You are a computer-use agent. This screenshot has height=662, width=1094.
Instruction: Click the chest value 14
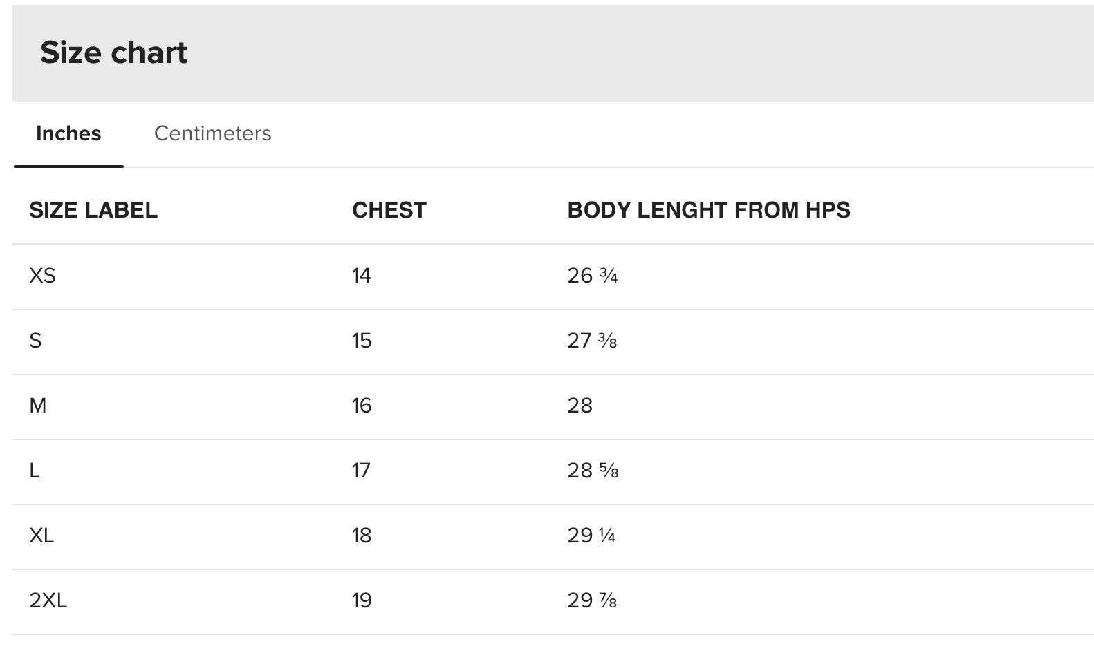click(362, 276)
